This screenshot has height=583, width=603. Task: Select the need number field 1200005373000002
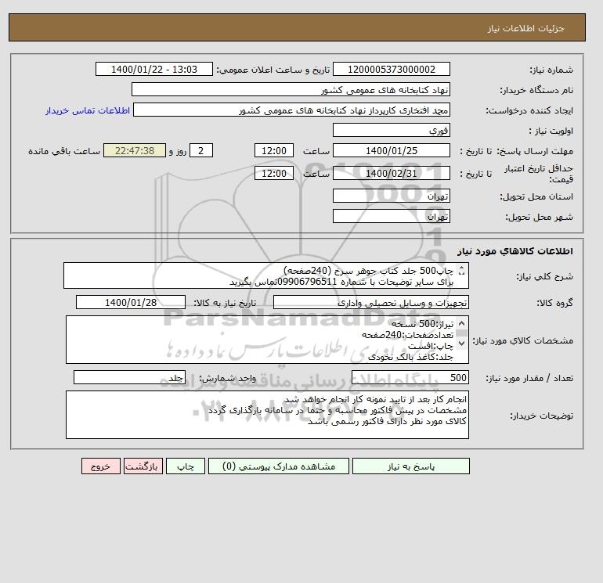[x=391, y=69]
